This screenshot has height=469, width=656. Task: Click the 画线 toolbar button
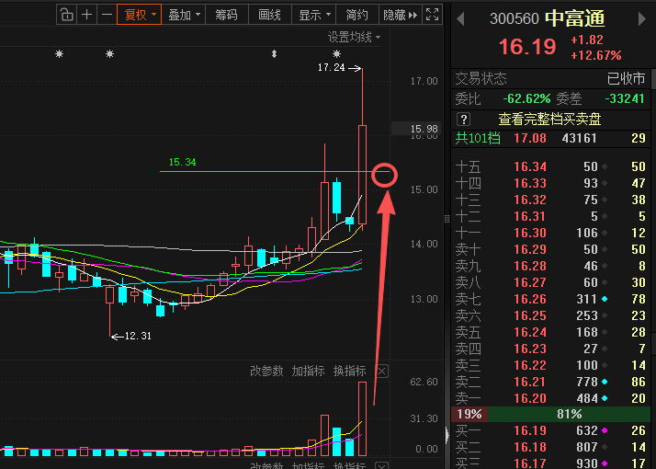(269, 15)
